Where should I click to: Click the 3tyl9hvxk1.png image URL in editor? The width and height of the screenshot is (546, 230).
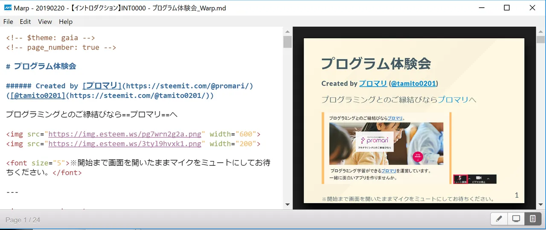click(x=125, y=144)
